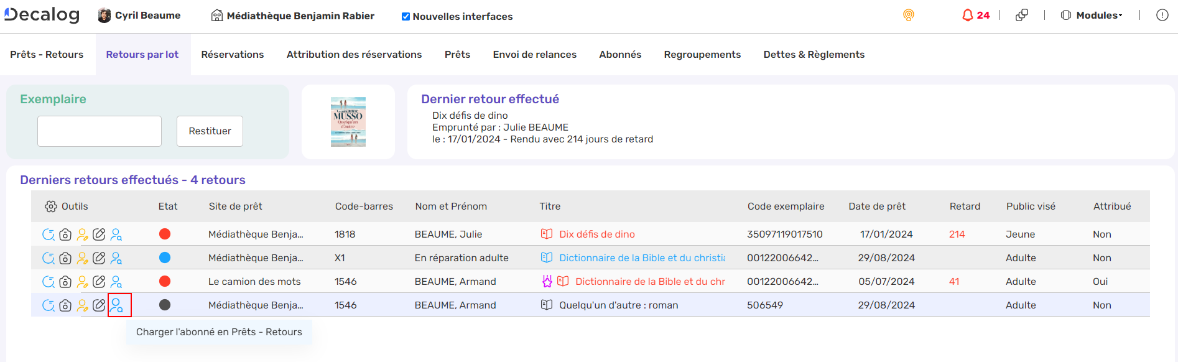Toggle the Nouvelles interfaces checkbox
The height and width of the screenshot is (362, 1178).
[x=406, y=17]
